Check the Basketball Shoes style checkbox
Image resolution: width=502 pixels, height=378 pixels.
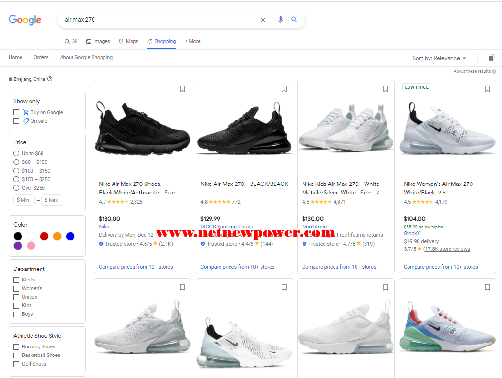pos(16,356)
